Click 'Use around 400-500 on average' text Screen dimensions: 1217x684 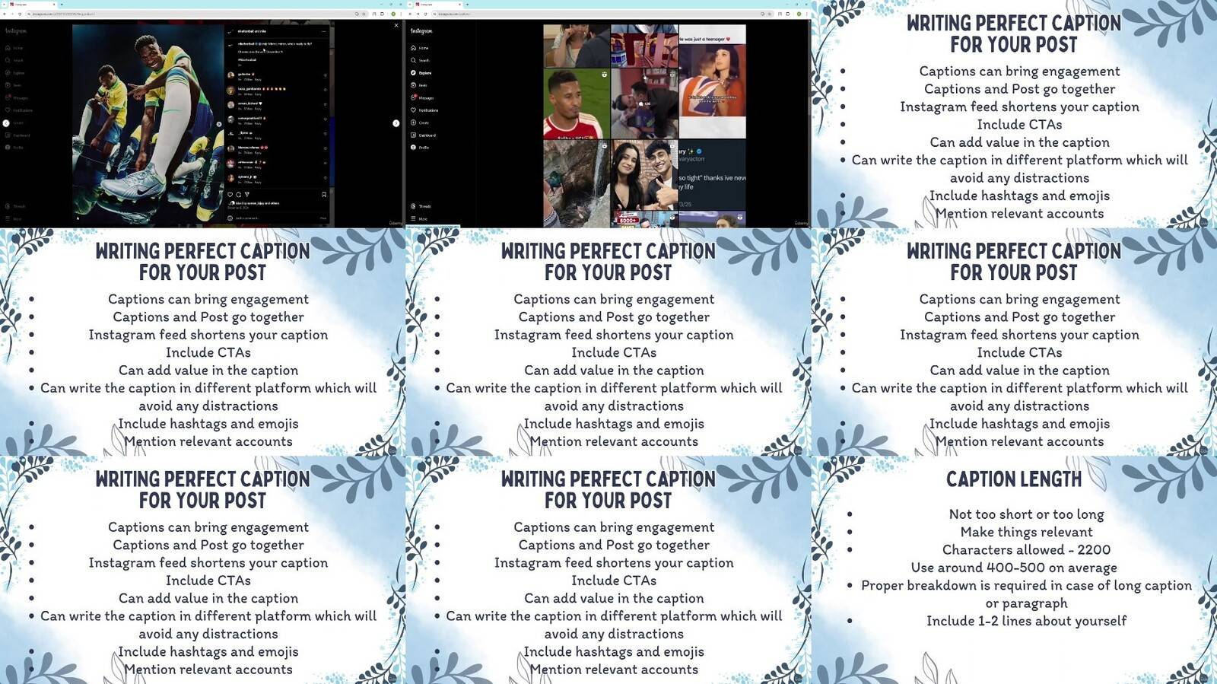pos(1014,568)
